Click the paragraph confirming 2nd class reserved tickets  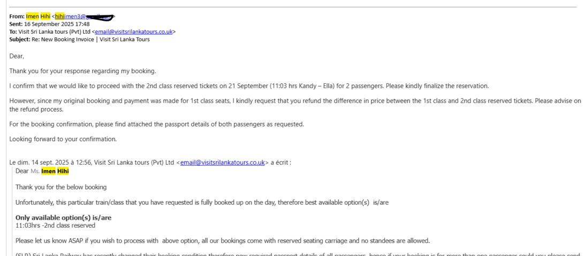249,86
